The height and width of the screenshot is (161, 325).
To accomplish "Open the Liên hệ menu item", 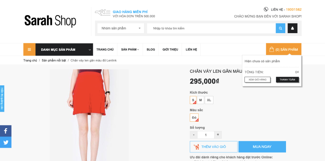I will tap(191, 50).
